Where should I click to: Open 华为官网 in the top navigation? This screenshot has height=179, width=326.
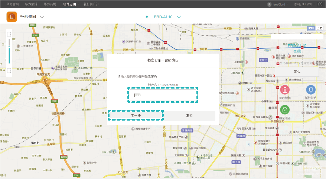(13, 4)
